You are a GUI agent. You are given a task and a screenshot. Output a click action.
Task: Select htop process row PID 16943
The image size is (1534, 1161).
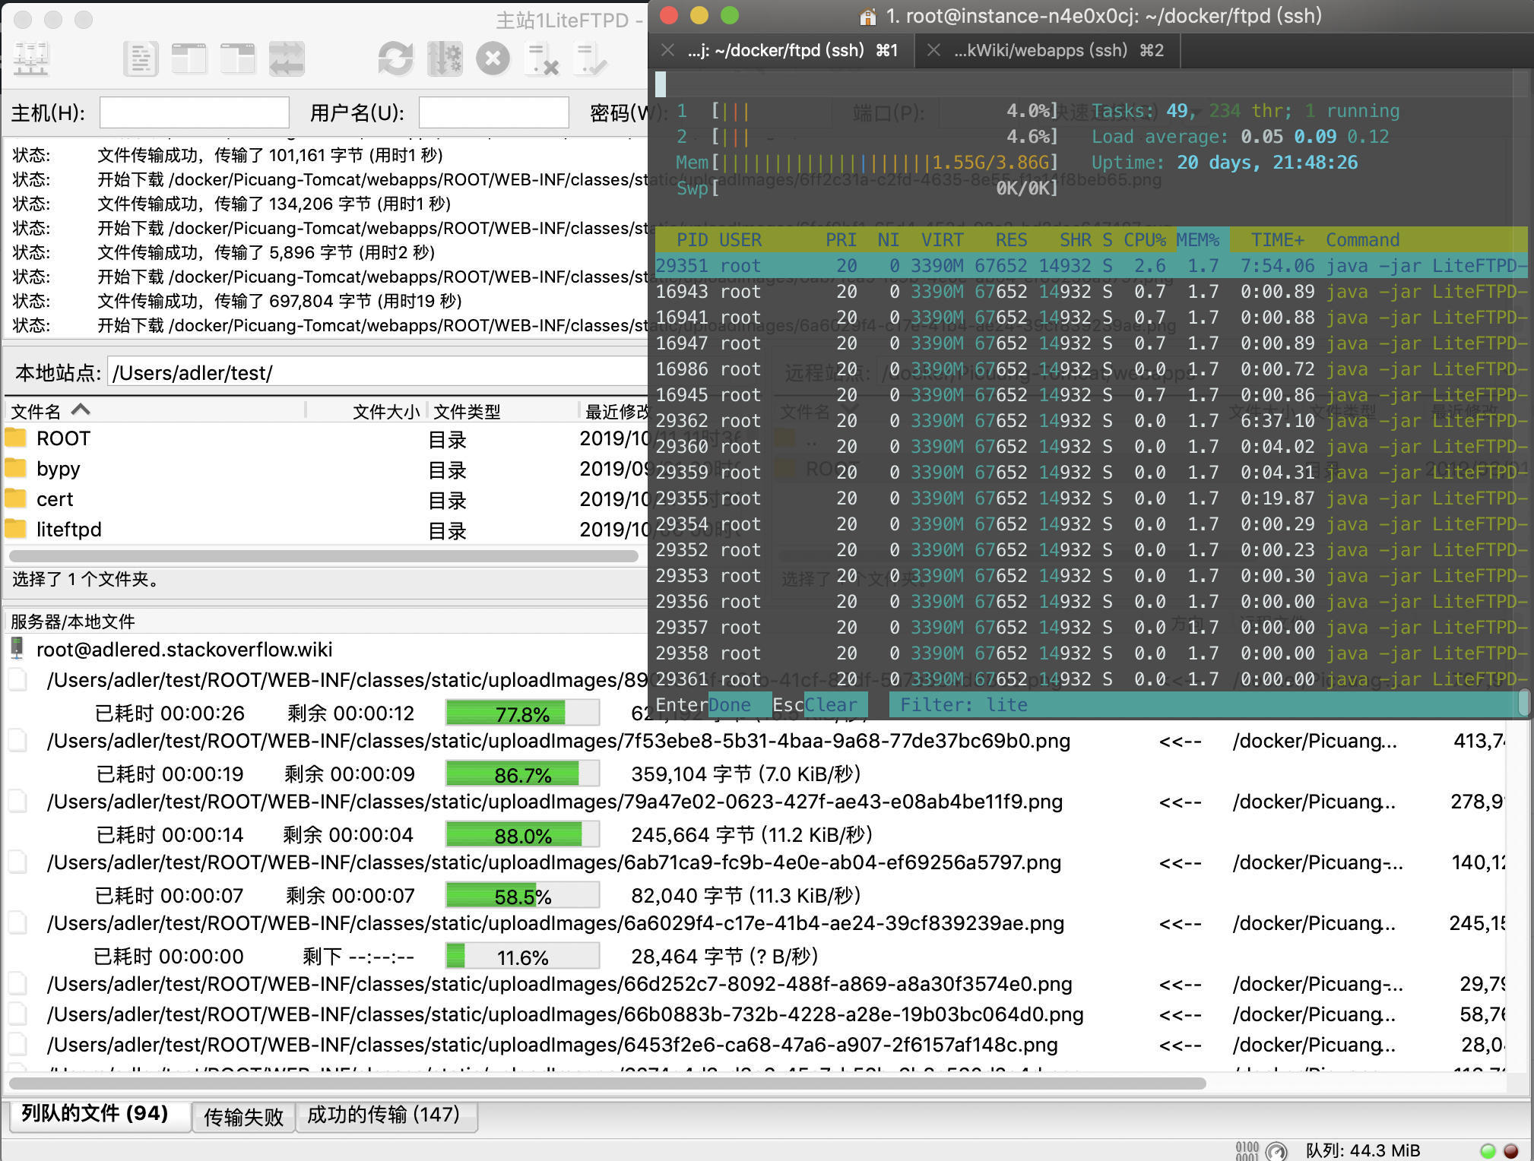1091,292
